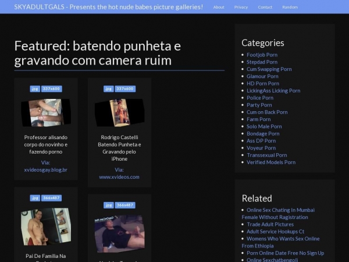
Task: Open the Rodrigo Castelli card thumbnail
Action: coord(119,113)
